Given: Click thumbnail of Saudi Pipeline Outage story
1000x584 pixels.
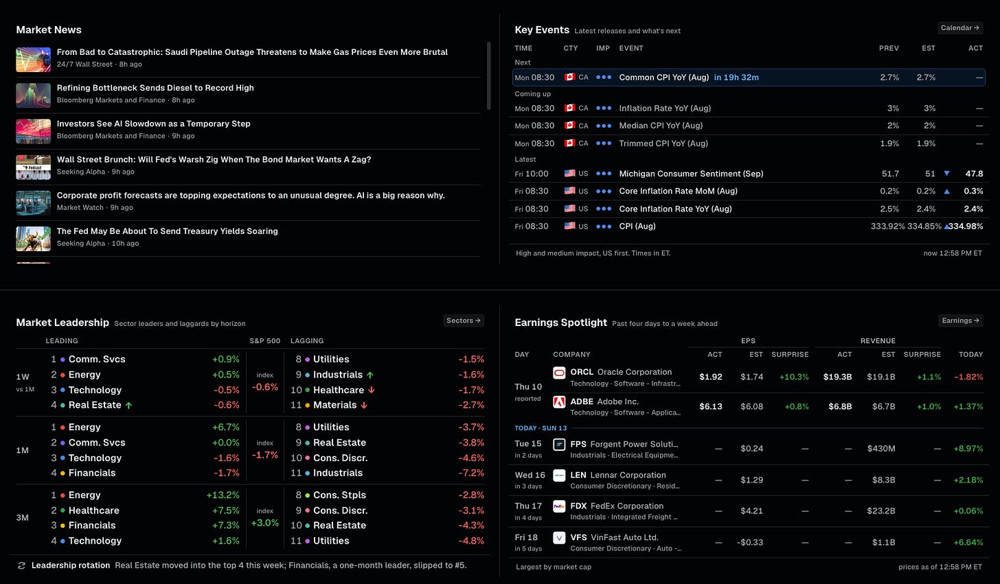Looking at the screenshot, I should point(34,60).
